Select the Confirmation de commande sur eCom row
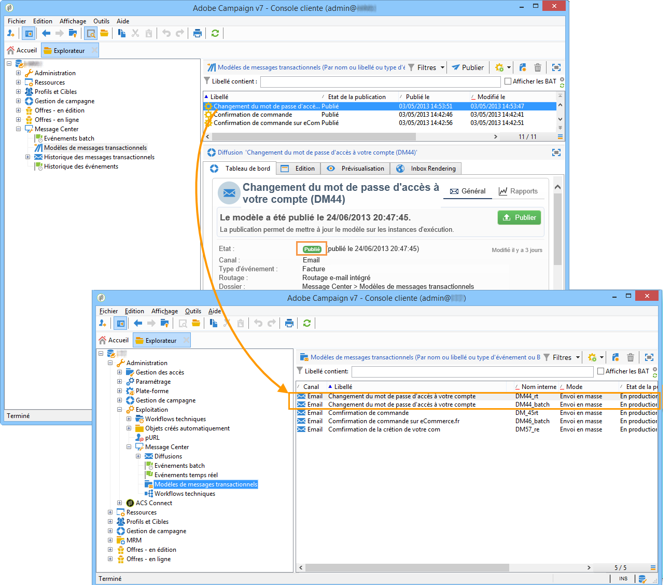Image resolution: width=671 pixels, height=585 pixels. coord(380,123)
